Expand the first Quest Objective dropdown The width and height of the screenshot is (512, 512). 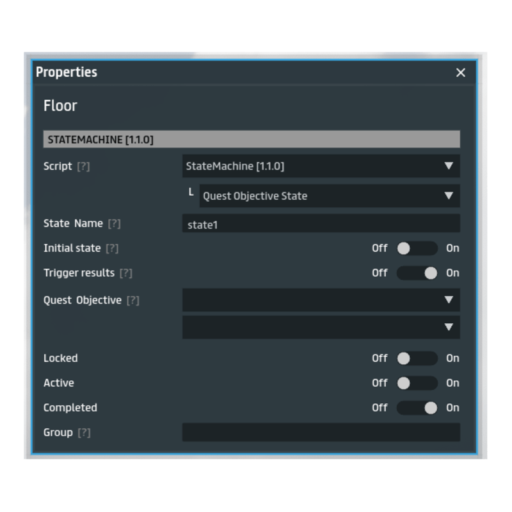point(321,300)
